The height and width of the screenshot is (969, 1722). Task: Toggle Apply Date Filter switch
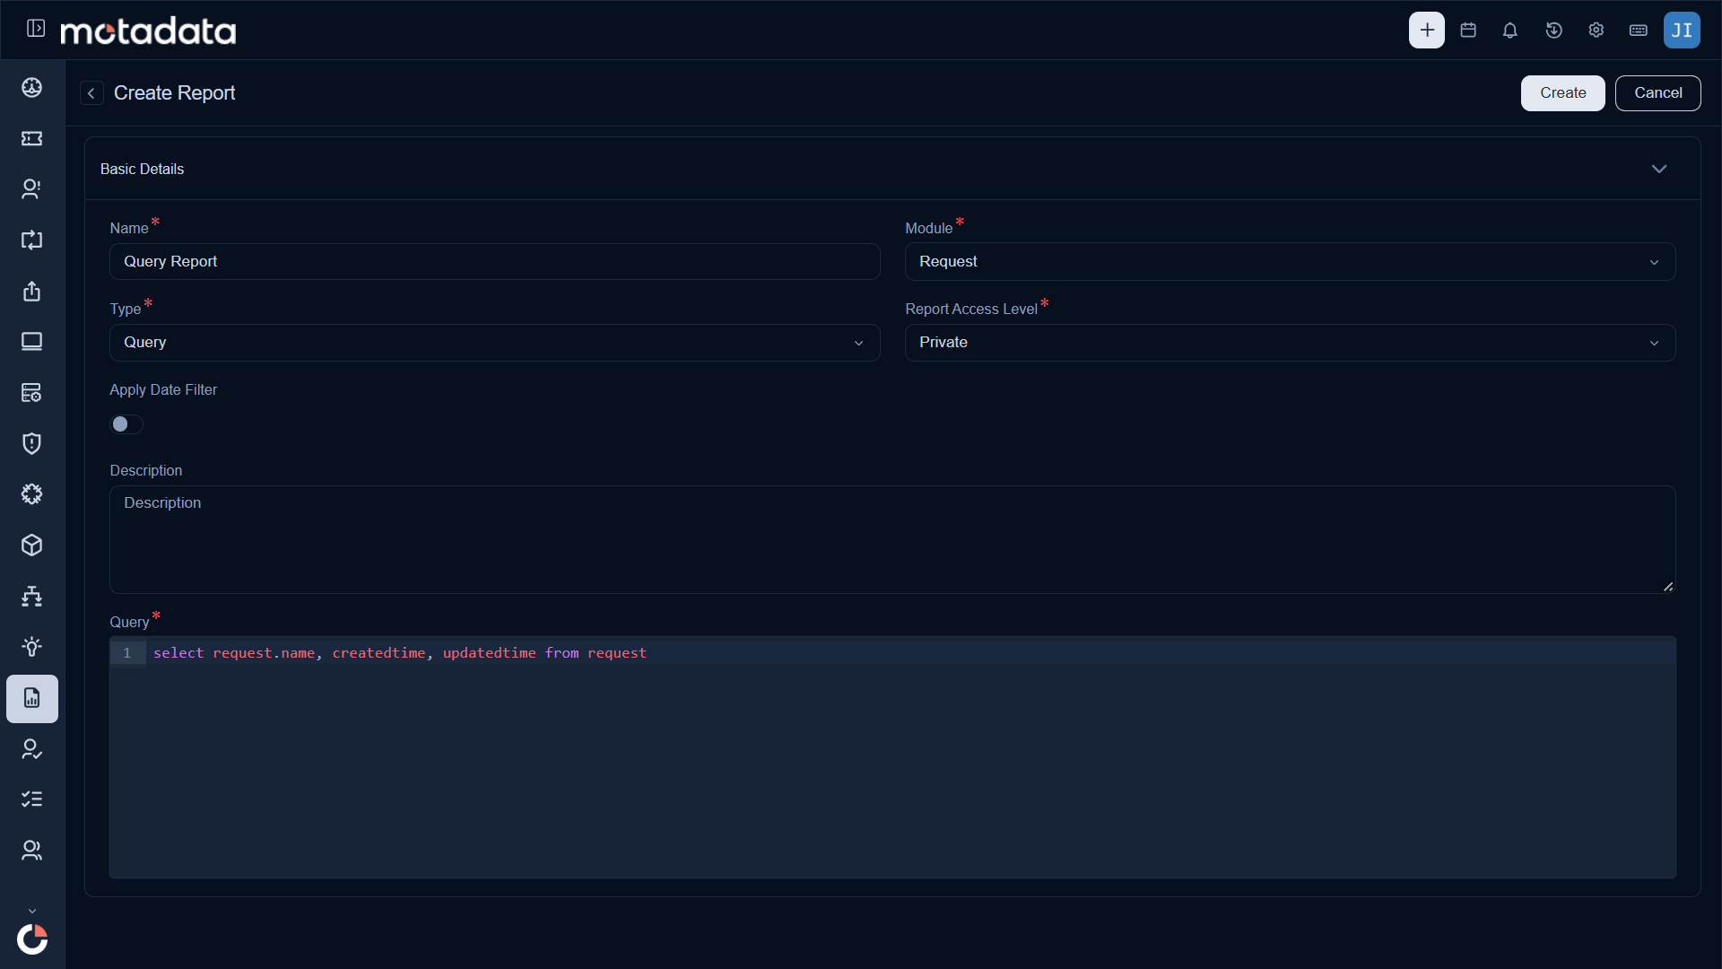(126, 424)
